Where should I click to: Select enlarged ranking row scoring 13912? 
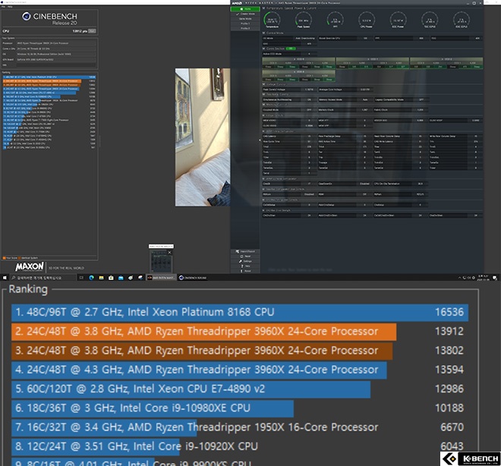pos(240,332)
